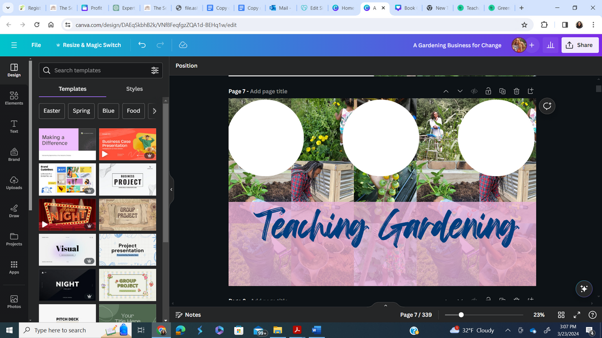
Task: Undo the last action
Action: 142,45
